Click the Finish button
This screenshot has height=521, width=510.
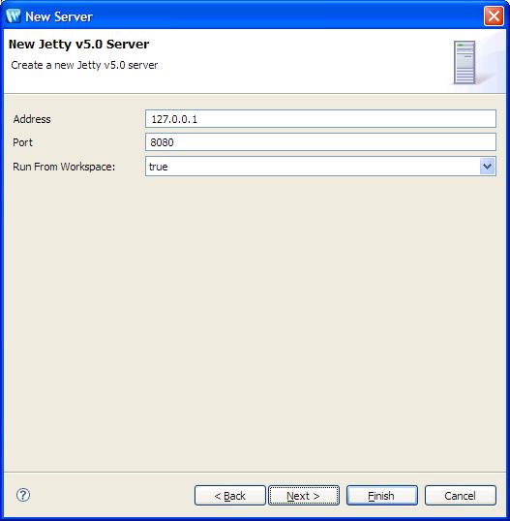(382, 496)
